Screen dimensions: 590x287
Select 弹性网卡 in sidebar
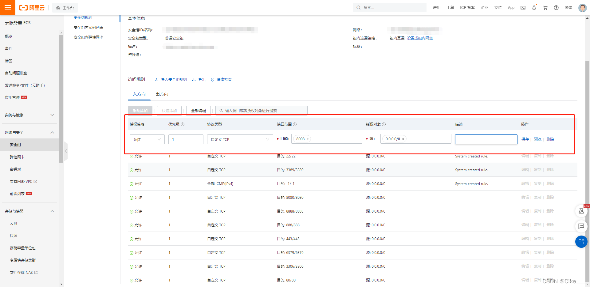click(17, 157)
